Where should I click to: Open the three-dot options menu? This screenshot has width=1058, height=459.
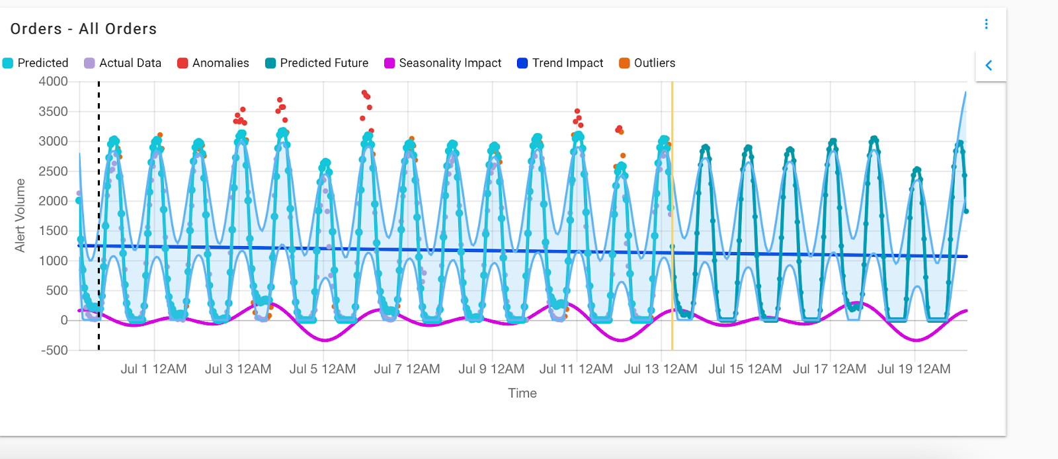point(986,24)
